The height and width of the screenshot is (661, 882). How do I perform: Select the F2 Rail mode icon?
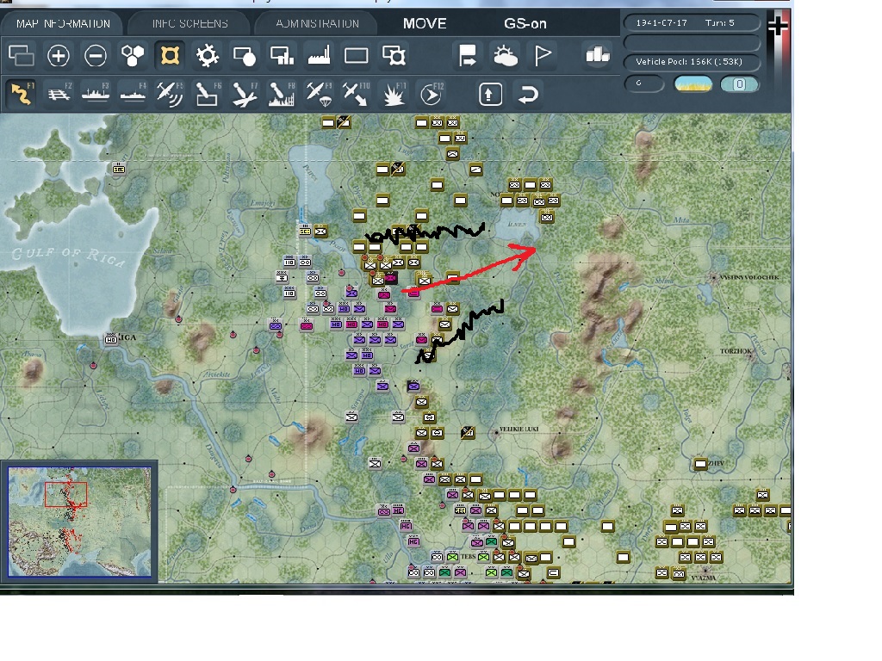(x=59, y=93)
